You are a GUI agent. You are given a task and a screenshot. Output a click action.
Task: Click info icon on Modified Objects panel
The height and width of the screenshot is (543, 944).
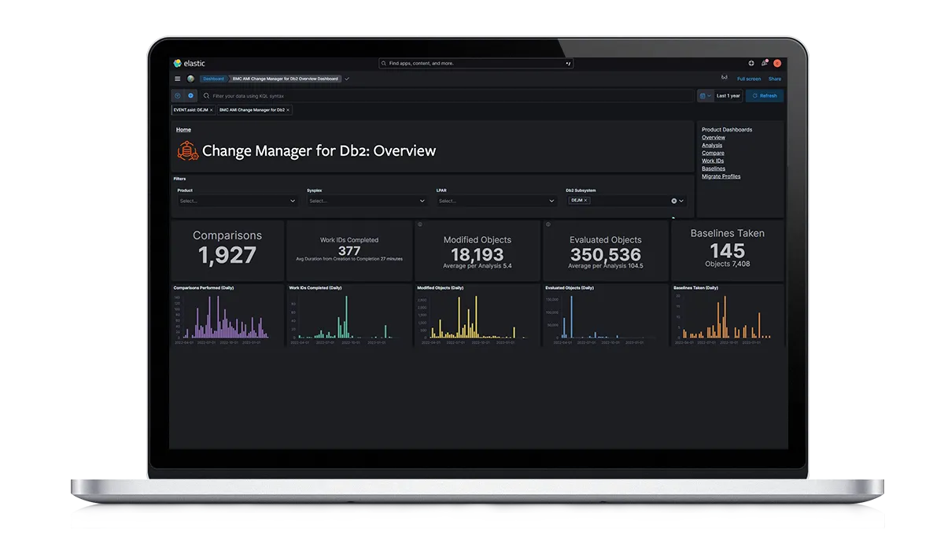[420, 224]
